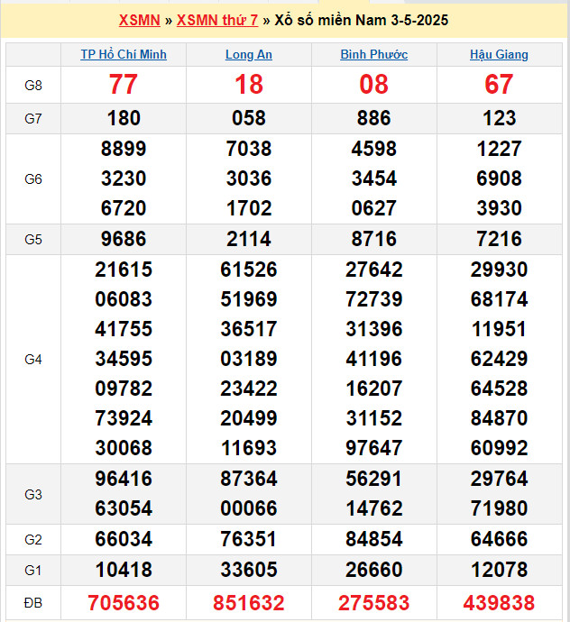Select the G5 number 2114

coord(249,239)
